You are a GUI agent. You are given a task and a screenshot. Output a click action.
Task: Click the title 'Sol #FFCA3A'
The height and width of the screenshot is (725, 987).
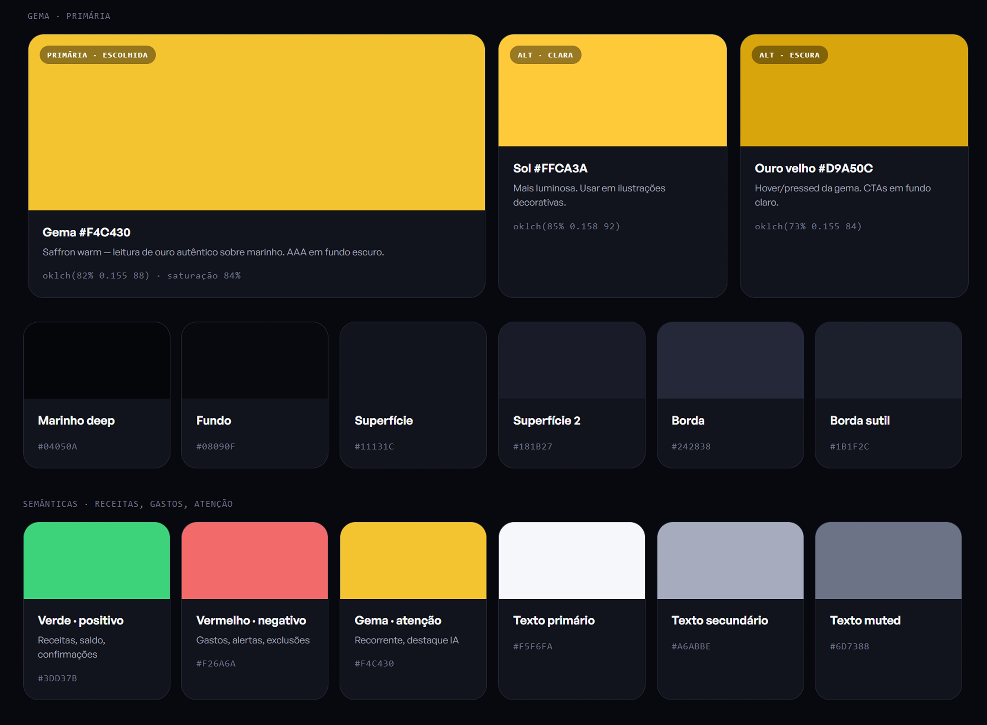tap(550, 168)
